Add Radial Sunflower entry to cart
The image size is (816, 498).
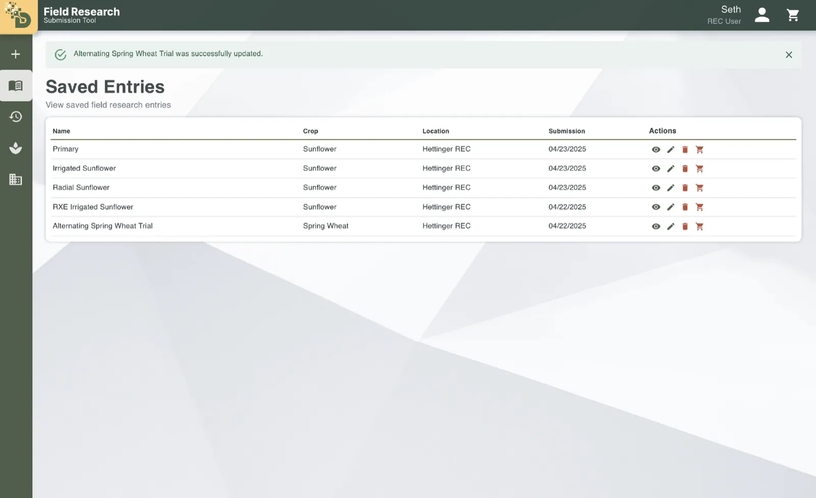[x=700, y=188]
